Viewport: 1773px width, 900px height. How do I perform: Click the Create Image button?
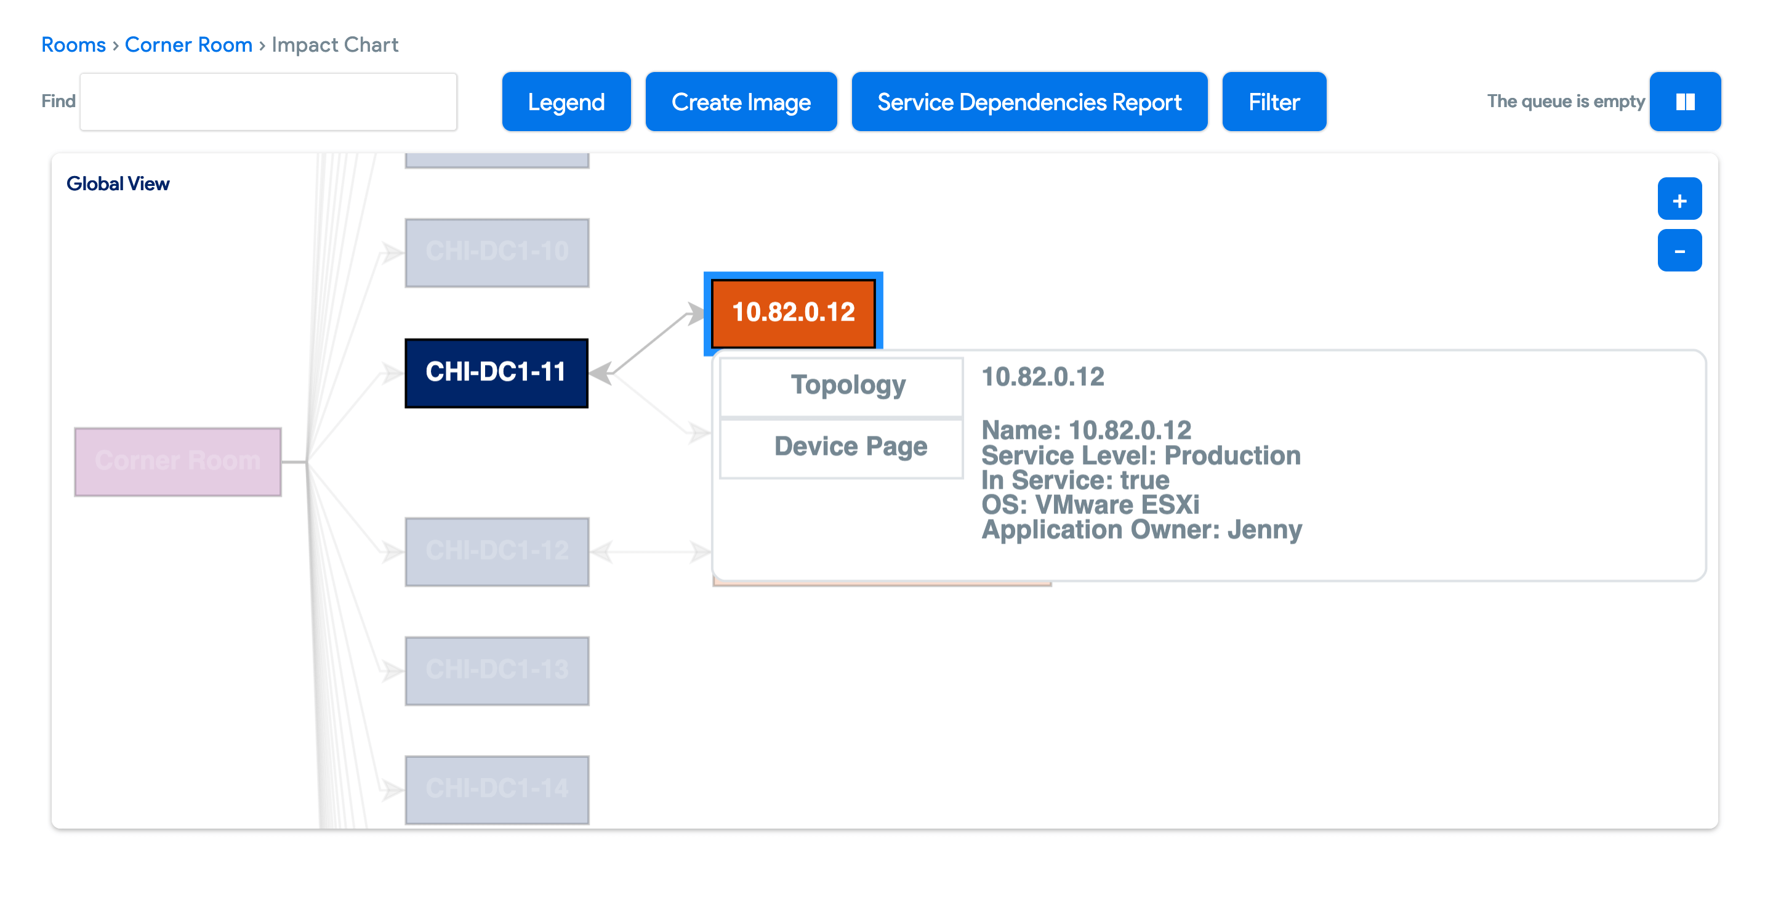coord(741,101)
